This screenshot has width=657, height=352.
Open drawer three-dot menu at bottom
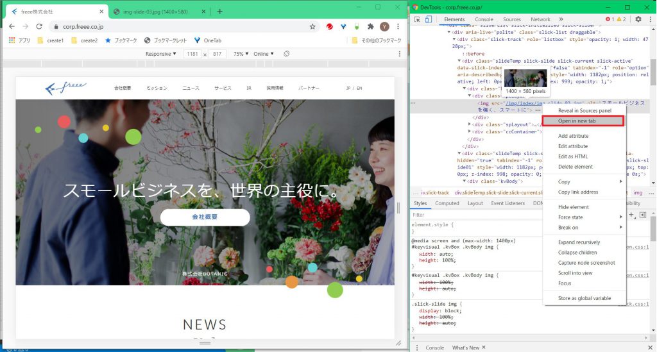[x=416, y=348]
